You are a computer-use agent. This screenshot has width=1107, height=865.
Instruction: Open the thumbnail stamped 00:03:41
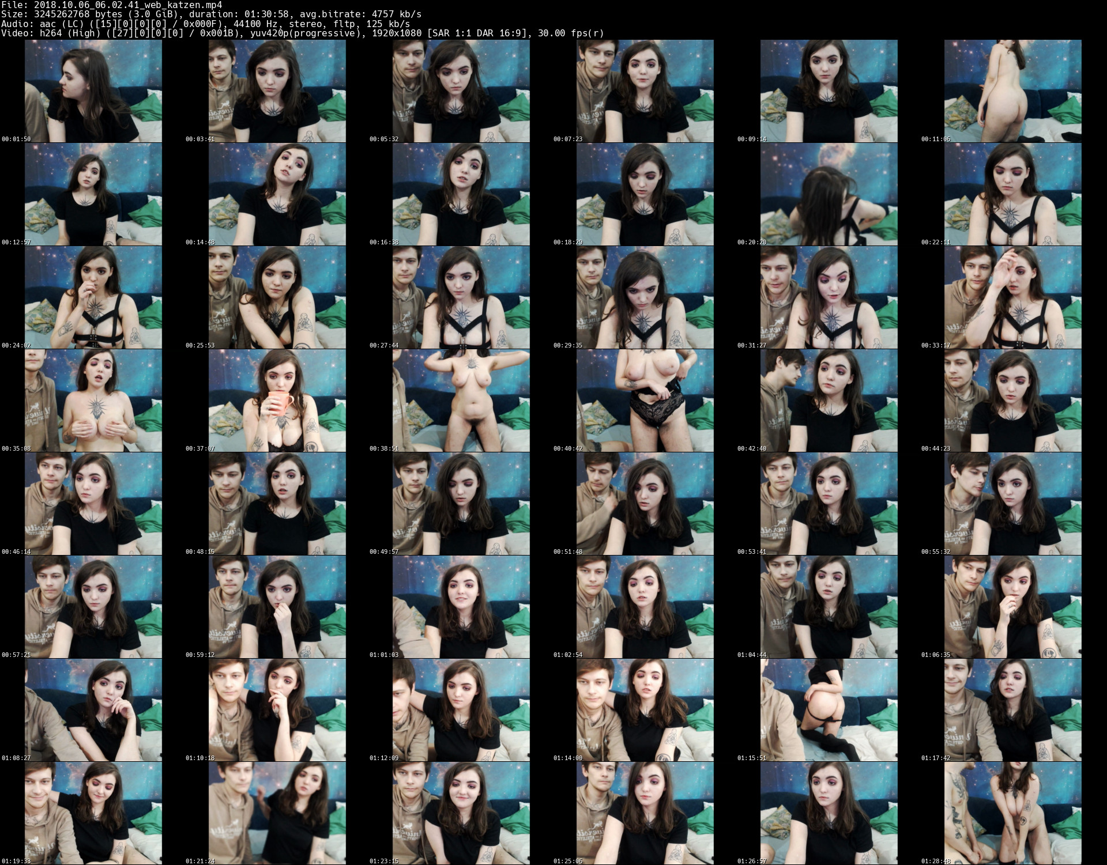(277, 91)
